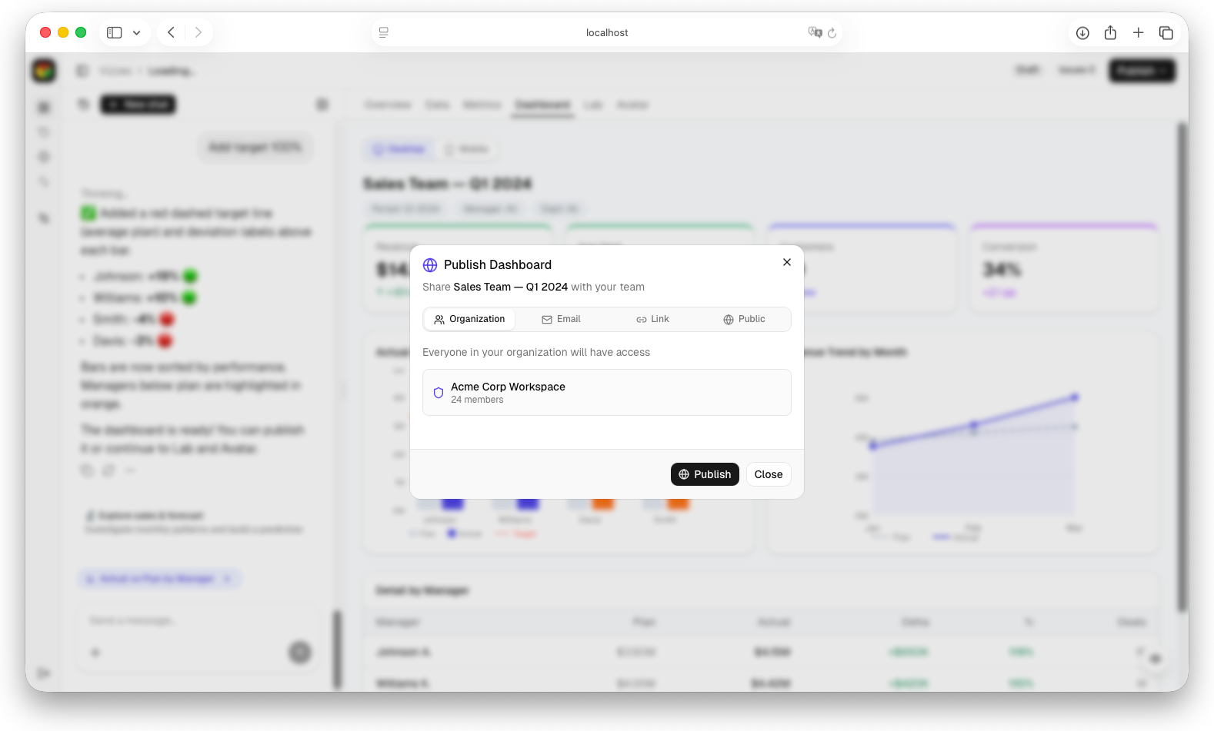Image resolution: width=1214 pixels, height=731 pixels.
Task: Switch to the Email sharing tab
Action: [561, 319]
